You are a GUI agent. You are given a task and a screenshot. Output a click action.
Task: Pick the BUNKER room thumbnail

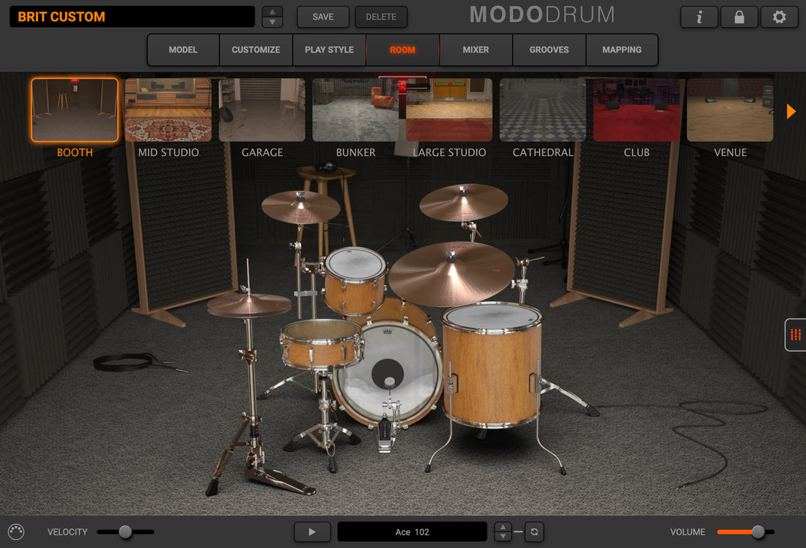[355, 110]
